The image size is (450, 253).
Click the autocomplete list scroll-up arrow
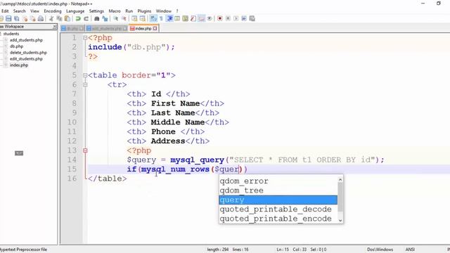tap(340, 180)
